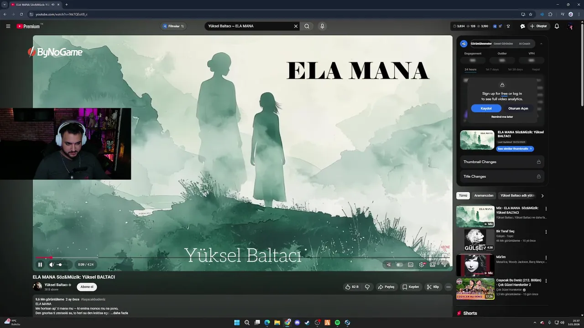Open the notifications bell
Screen dimensions: 584x328
click(557, 26)
